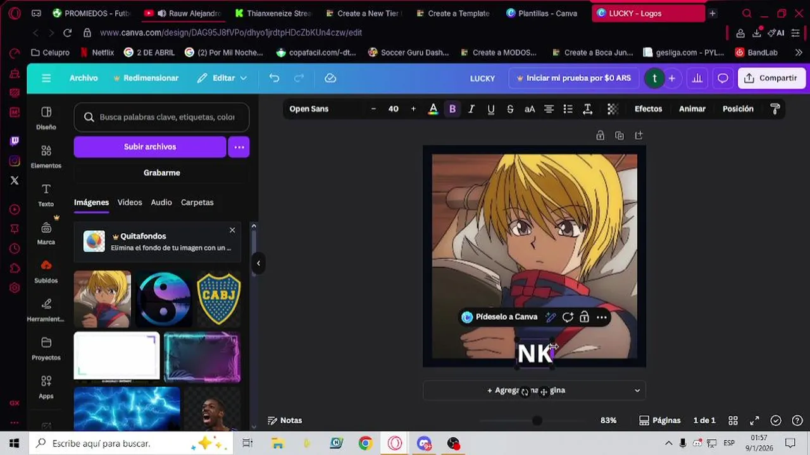Open text spacing options

pyautogui.click(x=587, y=109)
